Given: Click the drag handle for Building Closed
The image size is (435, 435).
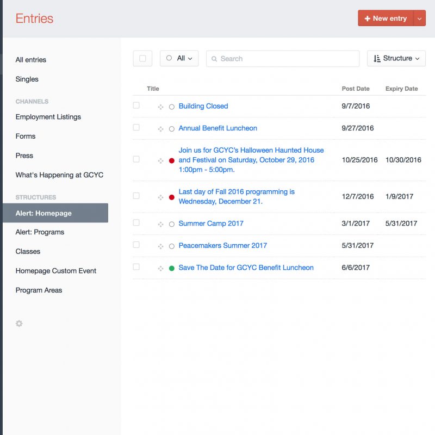Looking at the screenshot, I should [x=160, y=107].
